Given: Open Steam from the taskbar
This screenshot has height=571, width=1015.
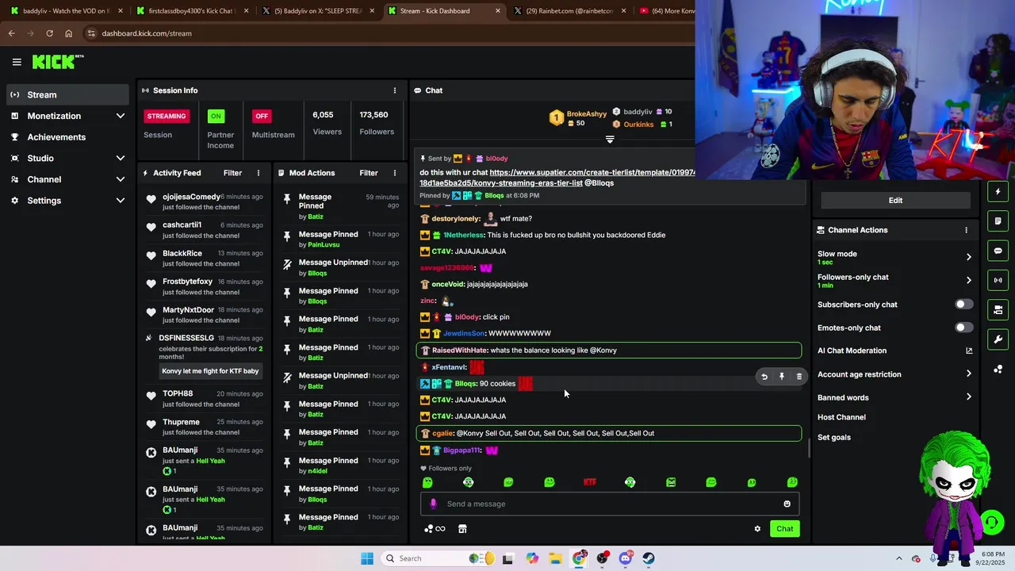Looking at the screenshot, I should 649,558.
